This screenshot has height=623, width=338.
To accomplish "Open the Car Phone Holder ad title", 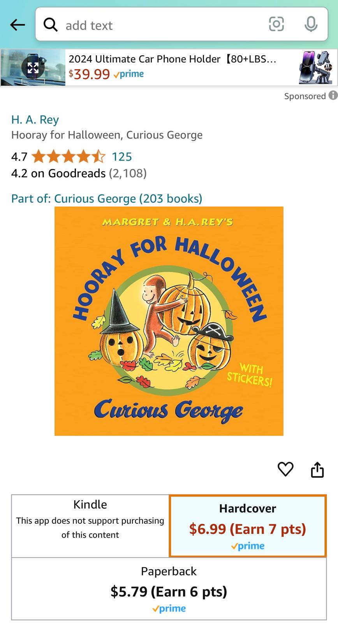I will click(x=173, y=59).
